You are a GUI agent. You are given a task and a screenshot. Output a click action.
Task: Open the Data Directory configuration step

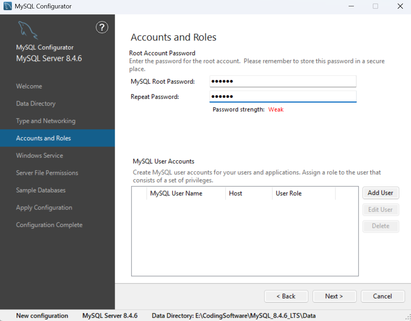pyautogui.click(x=35, y=103)
